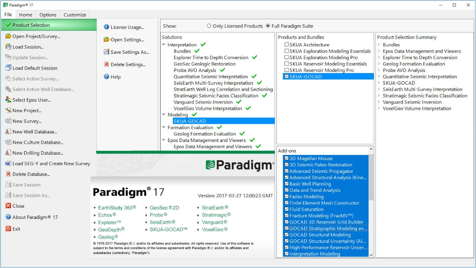The height and width of the screenshot is (268, 476).
Task: Click the About Paradigm 17 icon
Action: tap(8, 217)
